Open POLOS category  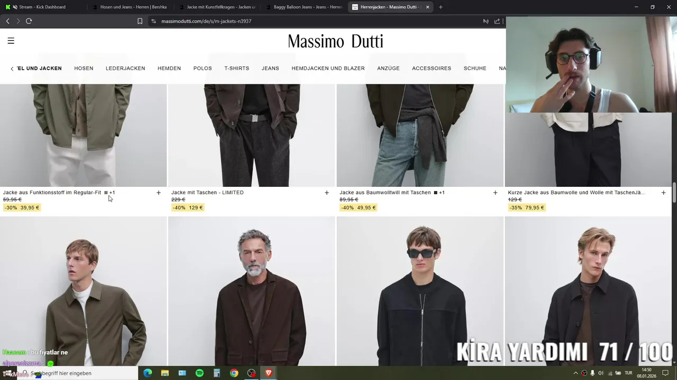click(203, 69)
